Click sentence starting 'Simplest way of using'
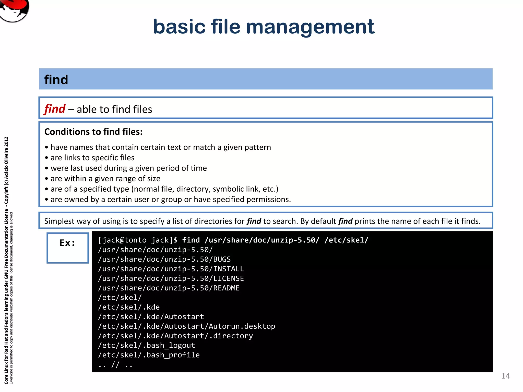Image resolution: width=523 pixels, height=392 pixels. click(x=262, y=221)
